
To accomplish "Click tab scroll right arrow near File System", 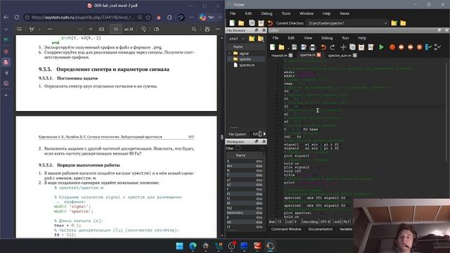I will click(264, 134).
